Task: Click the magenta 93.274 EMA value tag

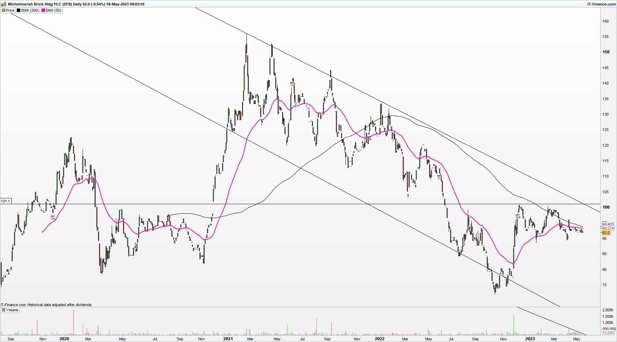Action: (608, 228)
